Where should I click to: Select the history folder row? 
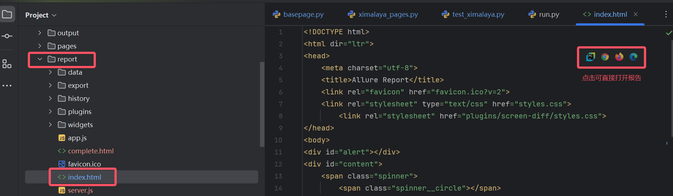pos(142,98)
